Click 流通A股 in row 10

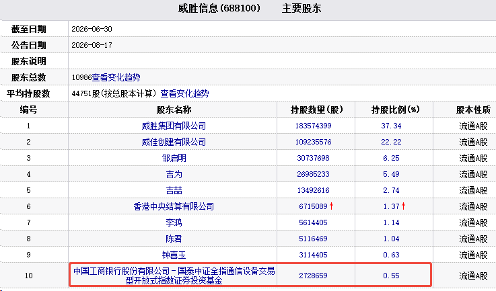pyautogui.click(x=473, y=276)
